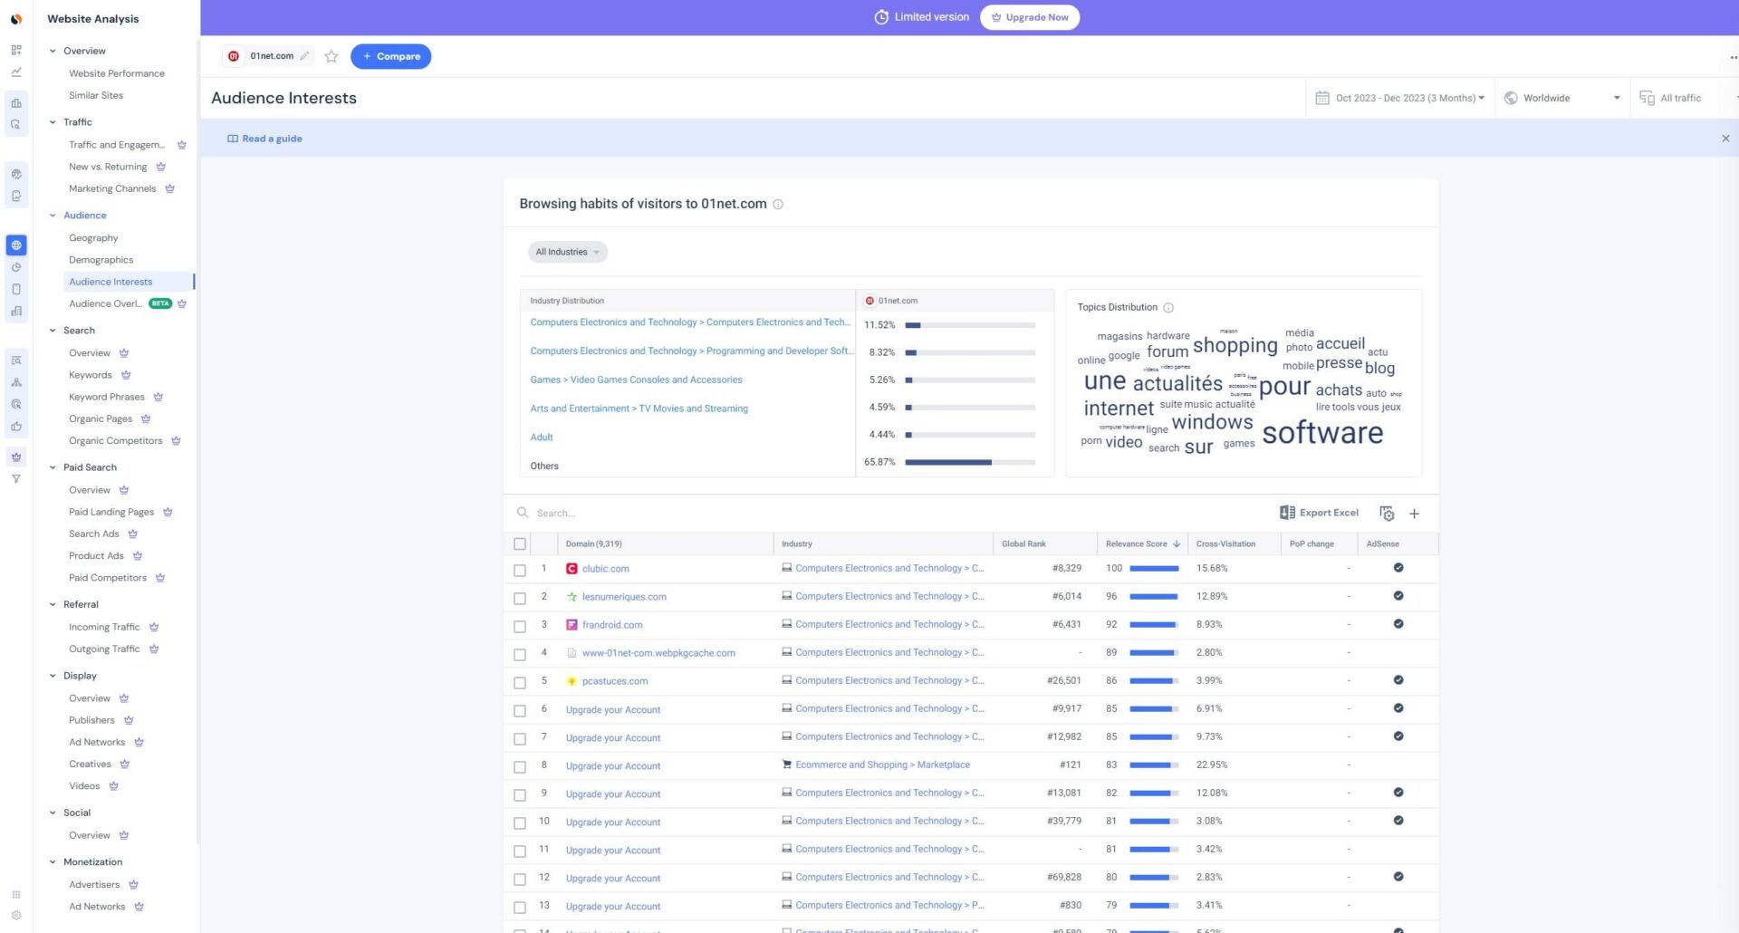
Task: Collapse the Paid Search section
Action: click(x=53, y=467)
